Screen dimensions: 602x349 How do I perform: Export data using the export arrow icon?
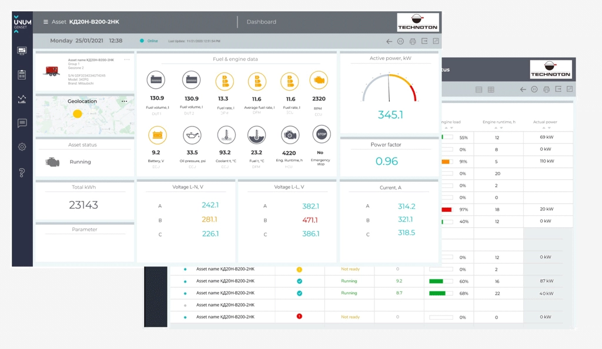[424, 41]
